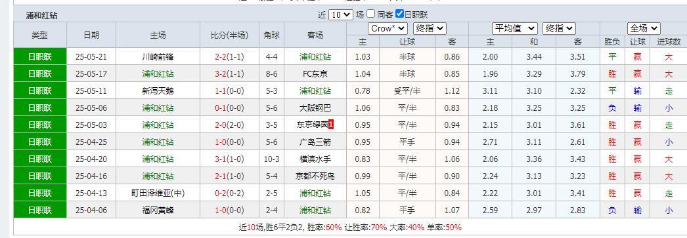Open the 全场 dropdown
687x238 pixels.
click(x=644, y=29)
